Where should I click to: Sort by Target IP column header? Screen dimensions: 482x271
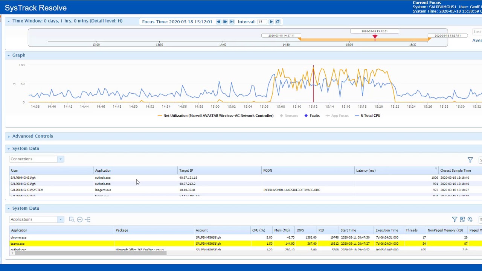[x=220, y=171]
